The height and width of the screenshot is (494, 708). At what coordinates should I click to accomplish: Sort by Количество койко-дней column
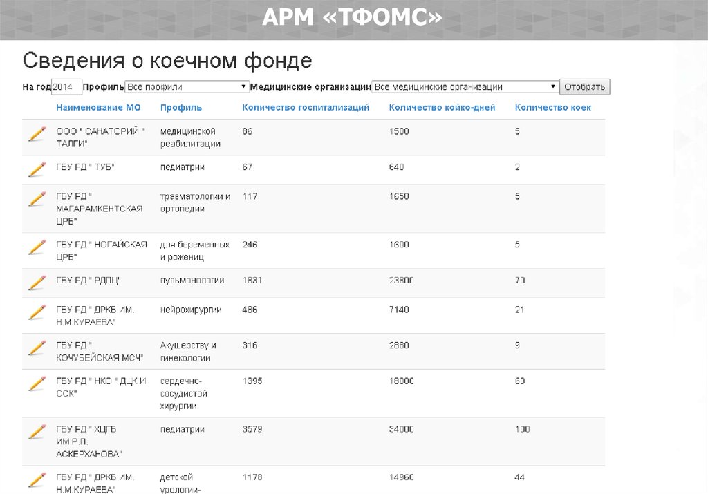pyautogui.click(x=442, y=108)
